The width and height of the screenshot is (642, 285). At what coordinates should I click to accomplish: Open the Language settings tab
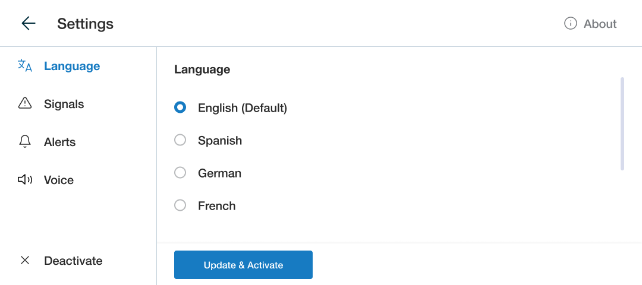72,66
